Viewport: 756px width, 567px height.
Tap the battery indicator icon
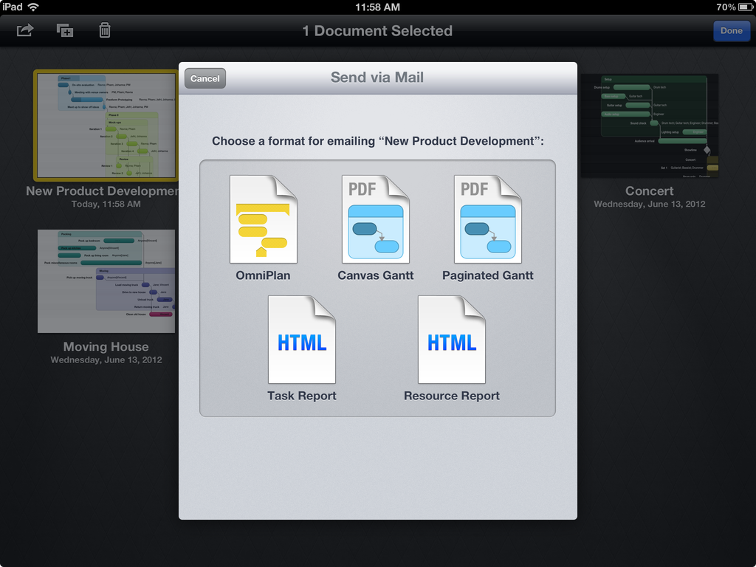click(x=746, y=7)
